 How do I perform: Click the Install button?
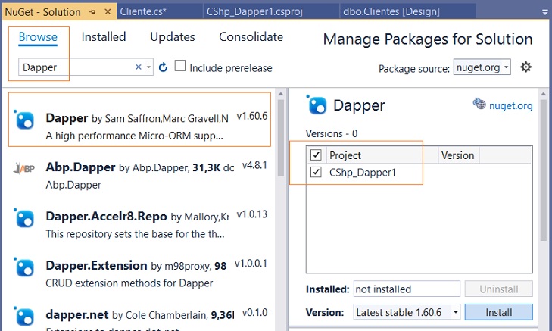498,312
